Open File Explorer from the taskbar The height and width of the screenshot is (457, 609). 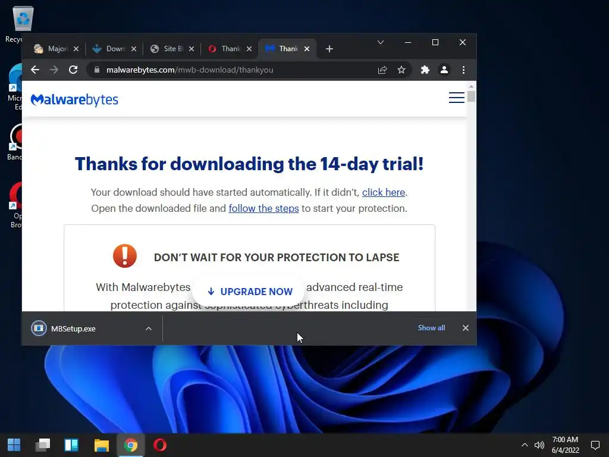tap(101, 445)
